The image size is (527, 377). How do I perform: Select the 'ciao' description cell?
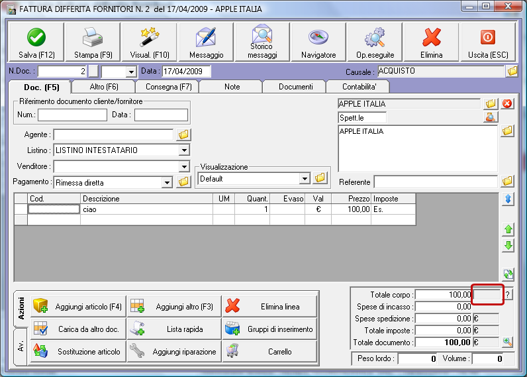pyautogui.click(x=146, y=209)
